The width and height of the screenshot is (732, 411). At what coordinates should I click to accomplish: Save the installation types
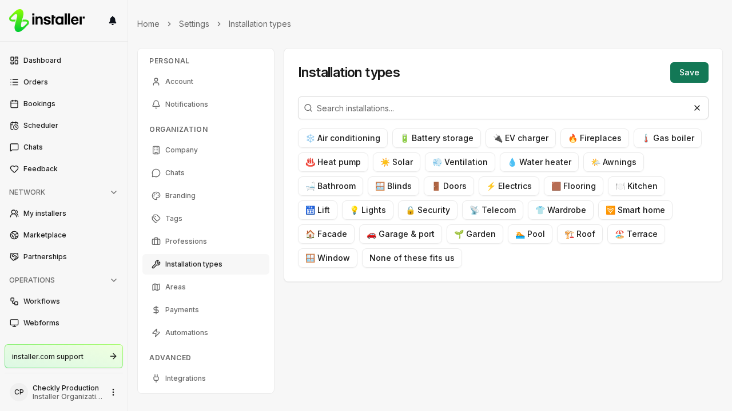coord(689,72)
